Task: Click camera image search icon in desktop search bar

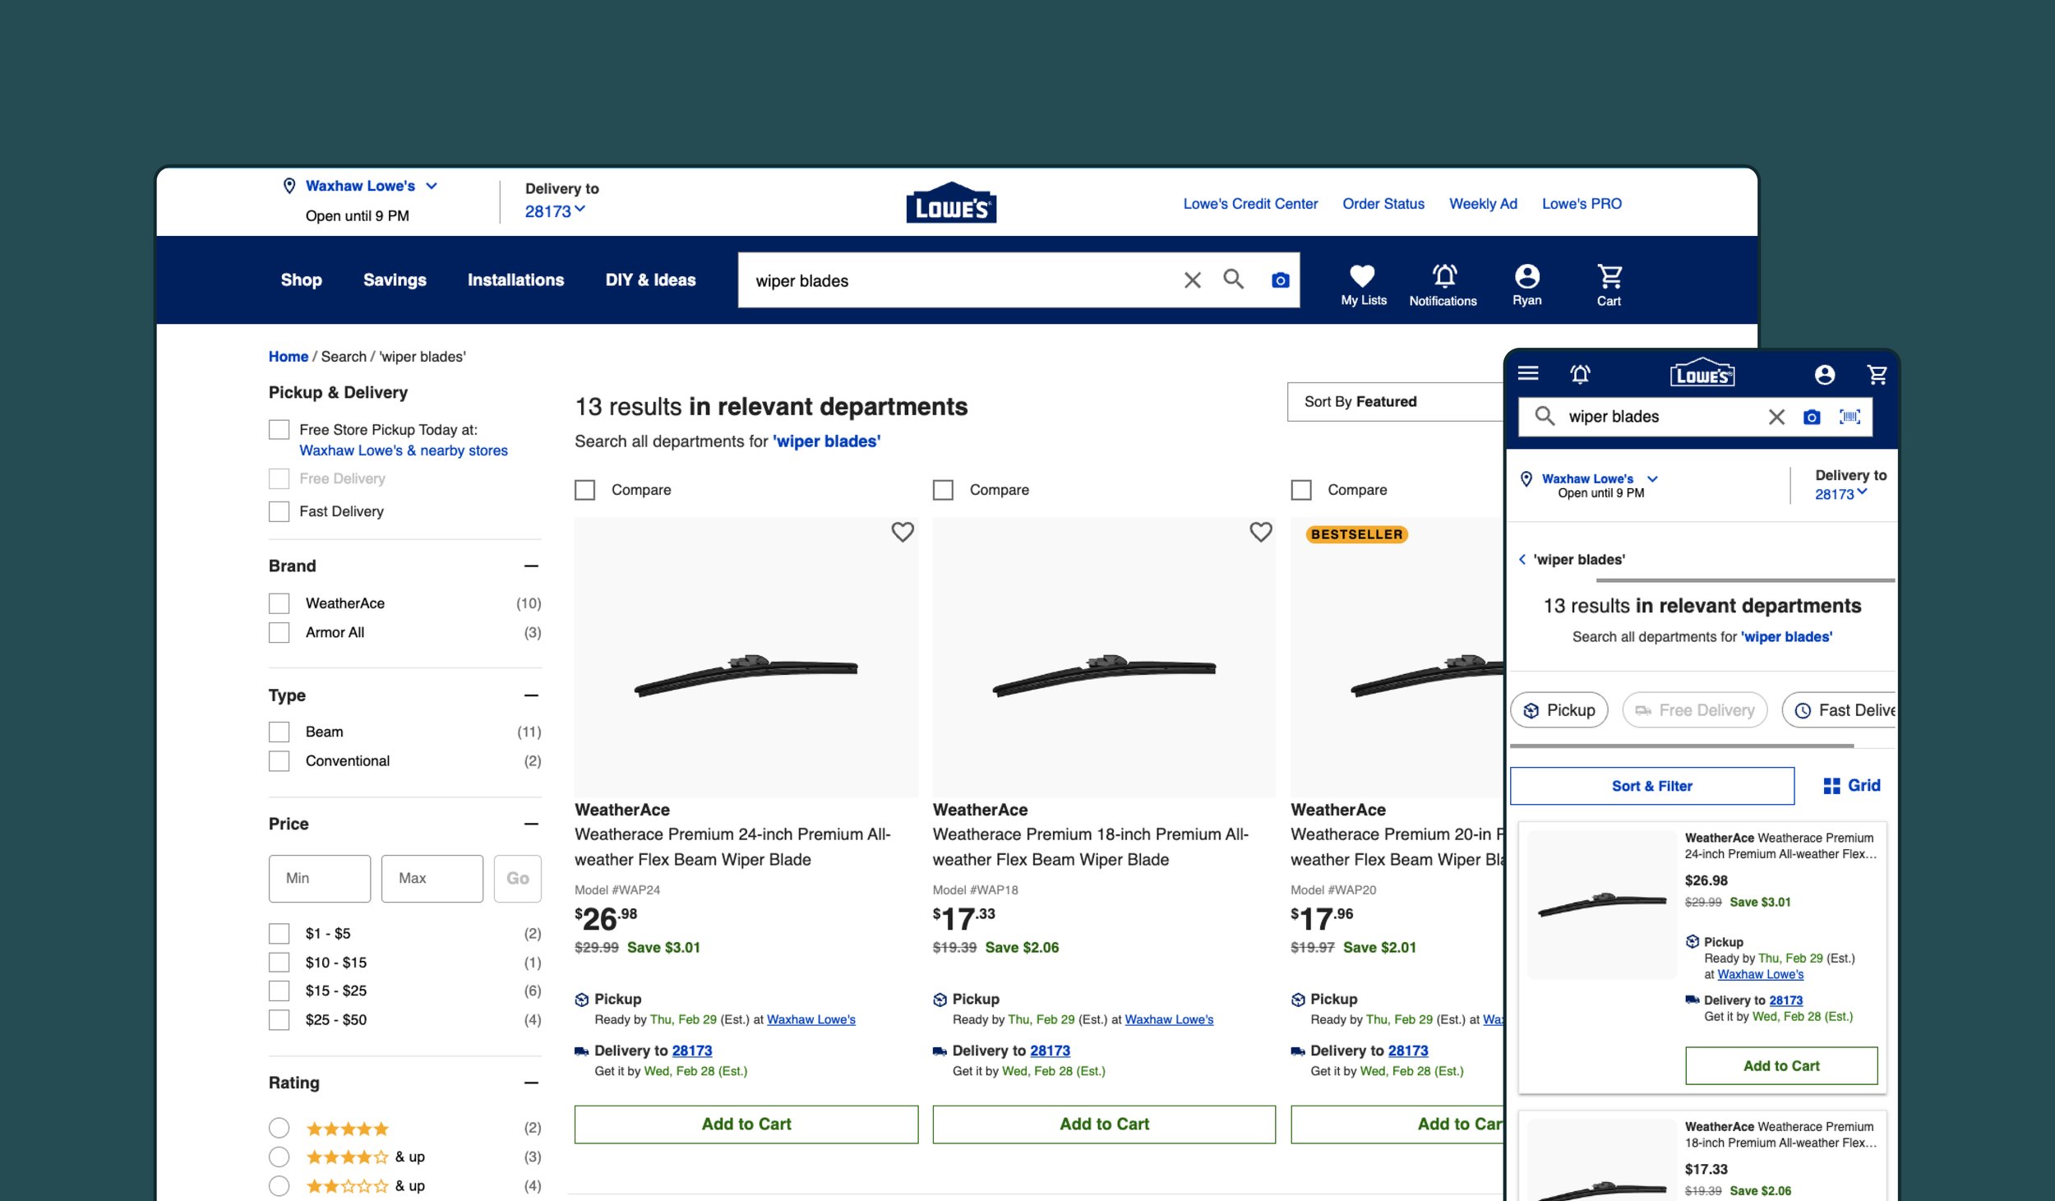Action: click(x=1280, y=280)
